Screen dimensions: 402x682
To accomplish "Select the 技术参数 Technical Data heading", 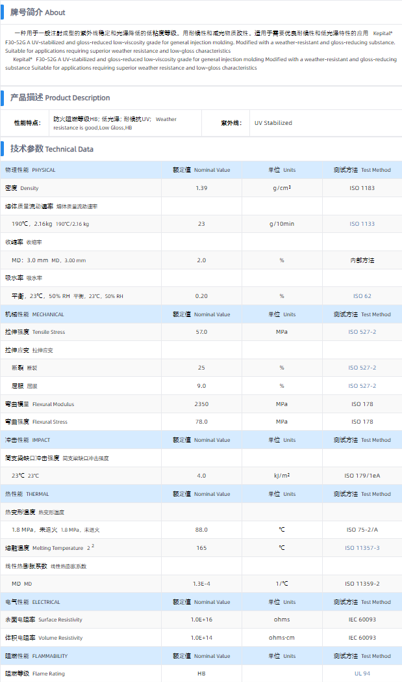I will [51, 148].
